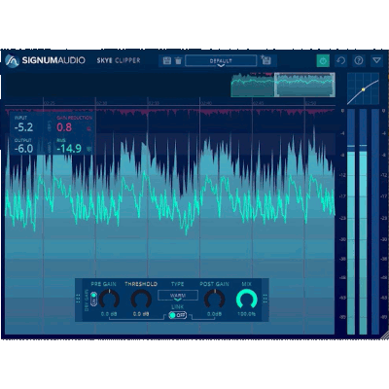Click the left grip handle of control panel
The image size is (389, 389).
pyautogui.click(x=78, y=299)
